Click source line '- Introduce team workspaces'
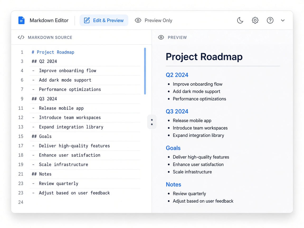Image resolution: width=304 pixels, height=228 pixels. click(66, 117)
